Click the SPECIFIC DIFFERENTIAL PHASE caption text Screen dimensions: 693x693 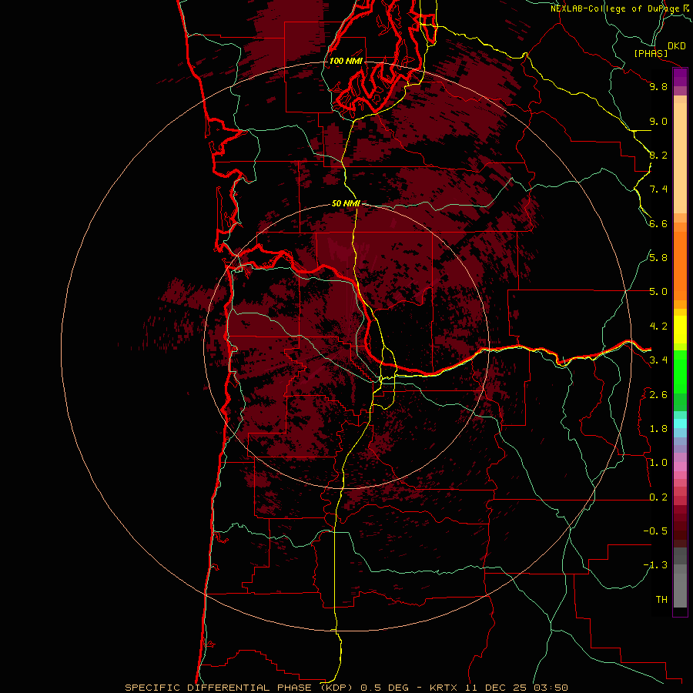point(220,688)
